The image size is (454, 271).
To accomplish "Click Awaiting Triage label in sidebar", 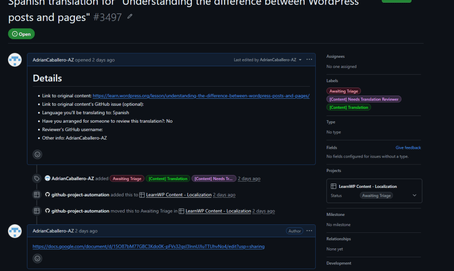I will [344, 91].
